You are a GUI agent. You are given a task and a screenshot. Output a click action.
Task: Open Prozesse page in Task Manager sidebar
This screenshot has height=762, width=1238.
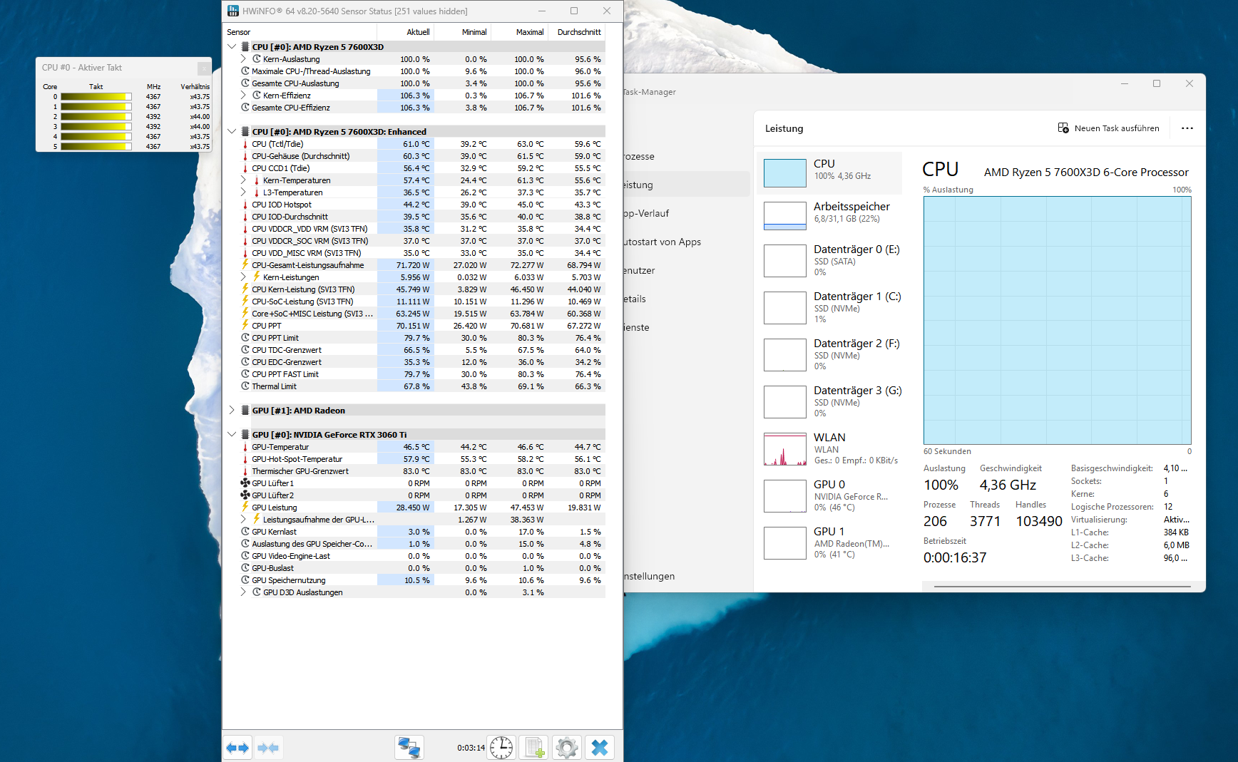pos(687,156)
